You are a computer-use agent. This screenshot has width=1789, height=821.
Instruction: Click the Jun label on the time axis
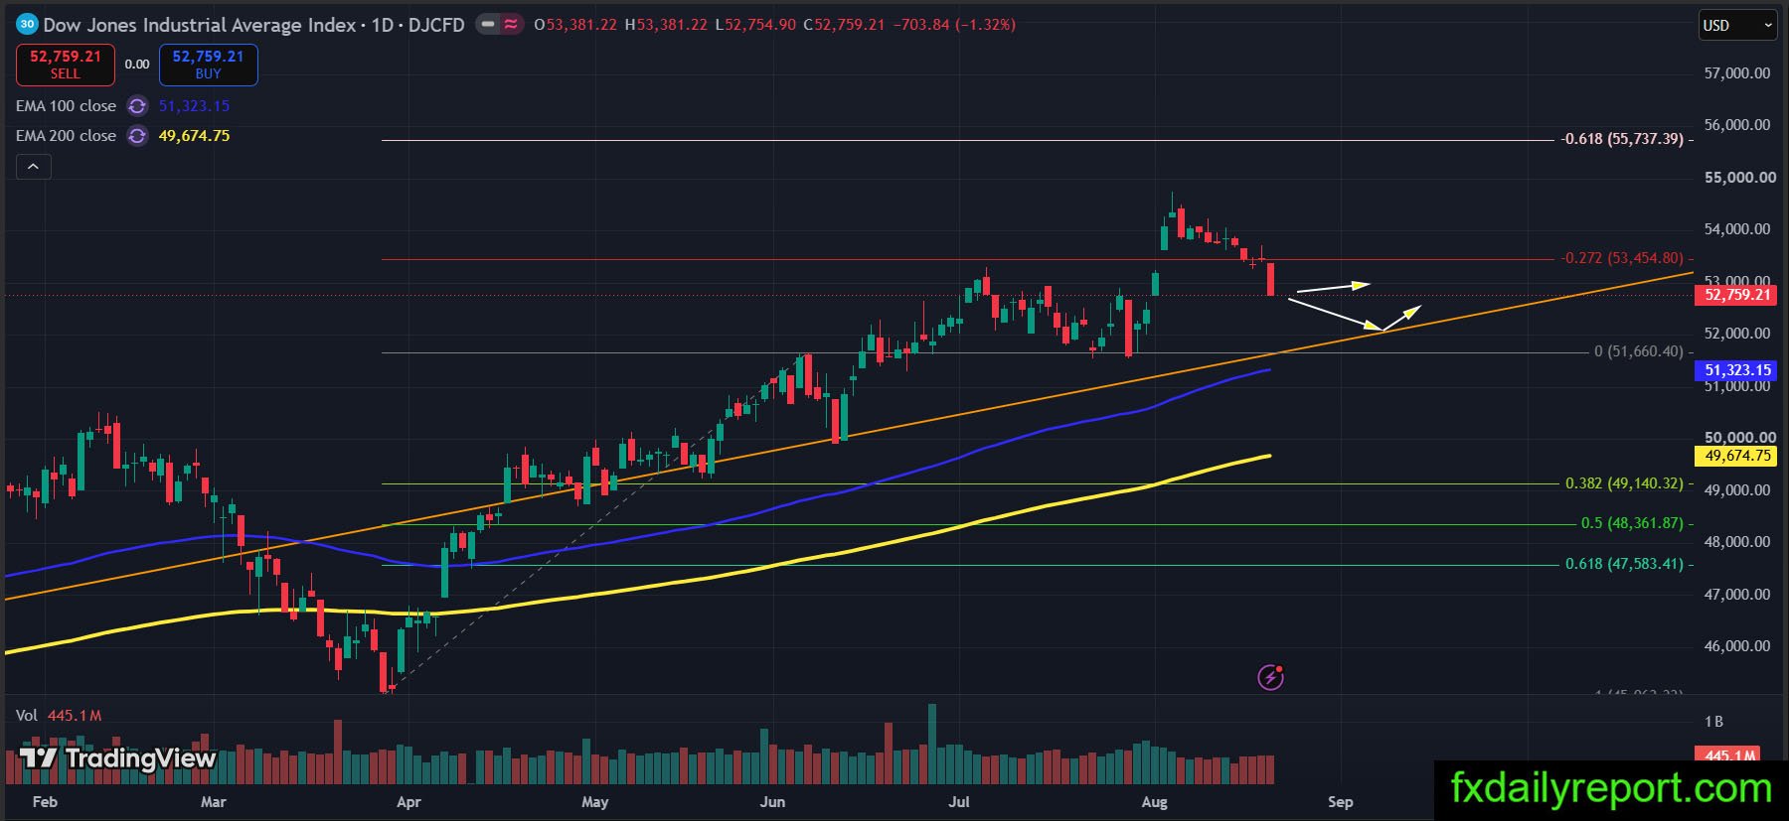coord(772,802)
